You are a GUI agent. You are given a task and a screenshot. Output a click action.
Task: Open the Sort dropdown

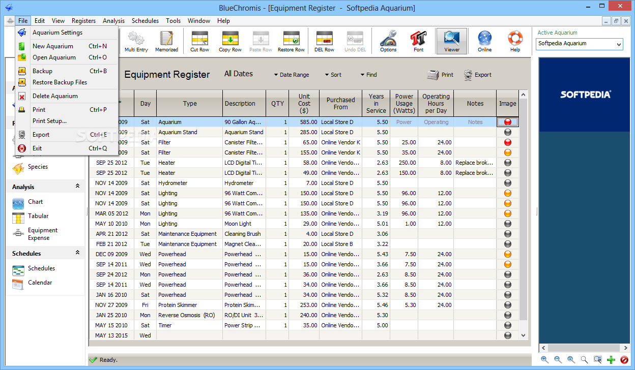(333, 75)
